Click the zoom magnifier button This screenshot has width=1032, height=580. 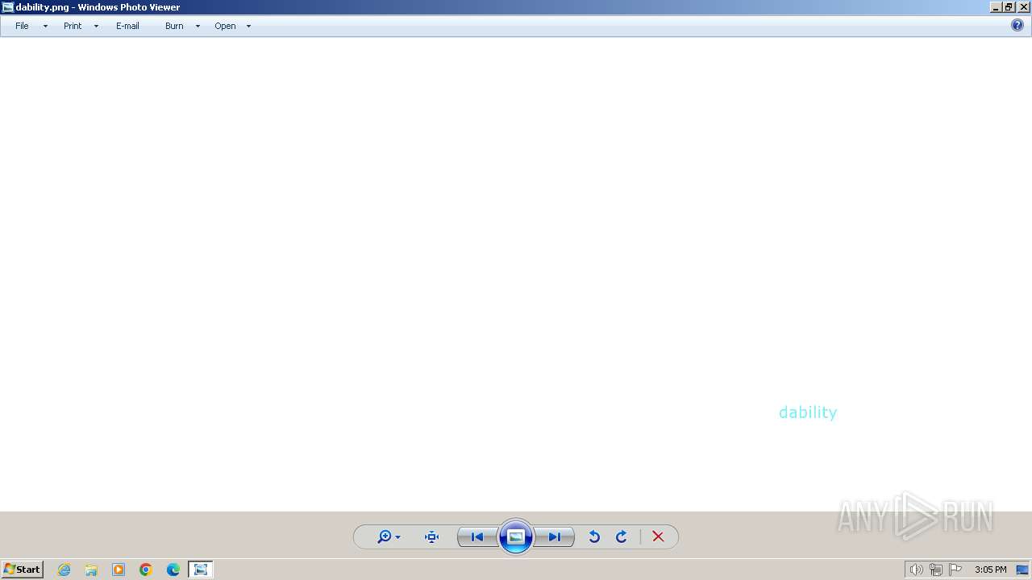point(385,536)
